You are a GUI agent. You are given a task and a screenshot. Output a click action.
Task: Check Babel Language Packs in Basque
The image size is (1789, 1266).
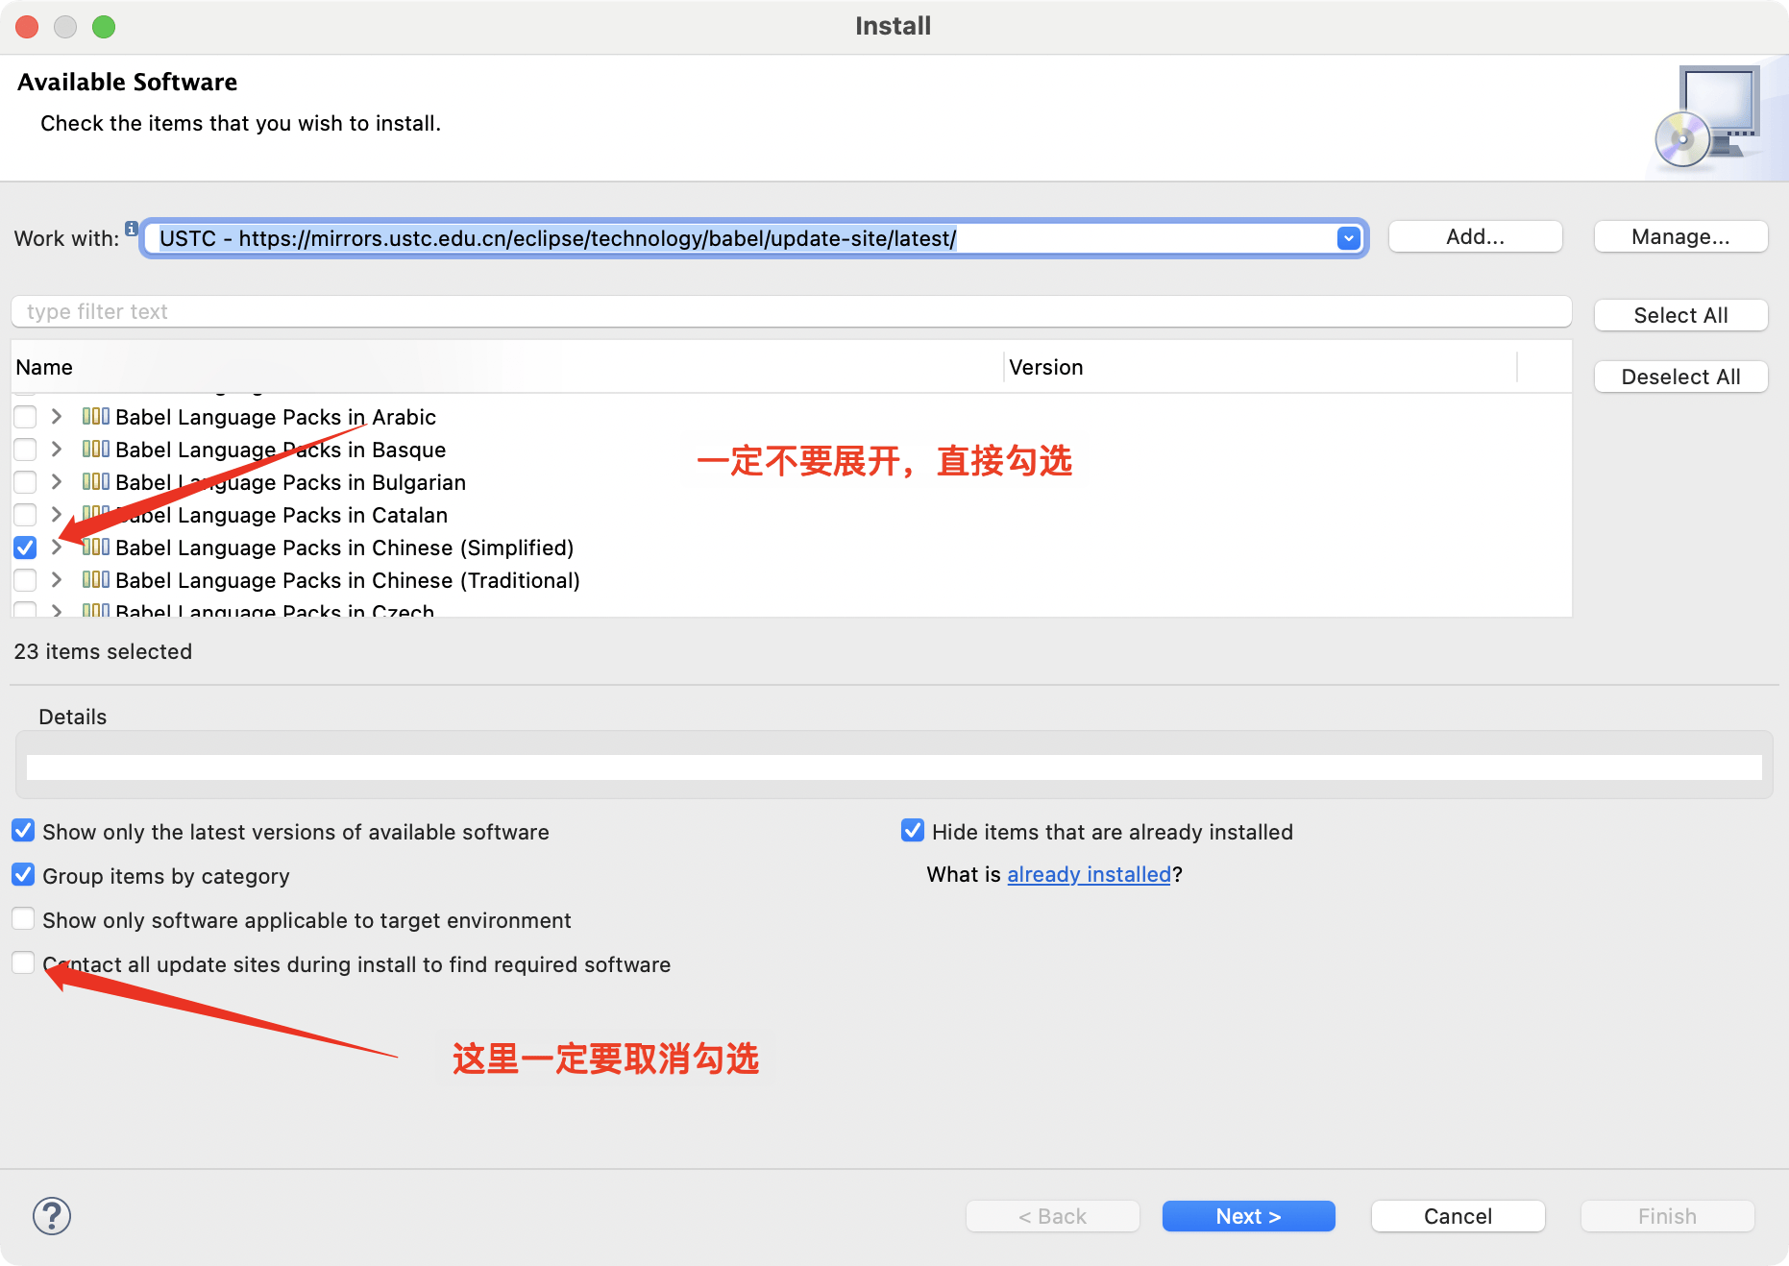(25, 450)
